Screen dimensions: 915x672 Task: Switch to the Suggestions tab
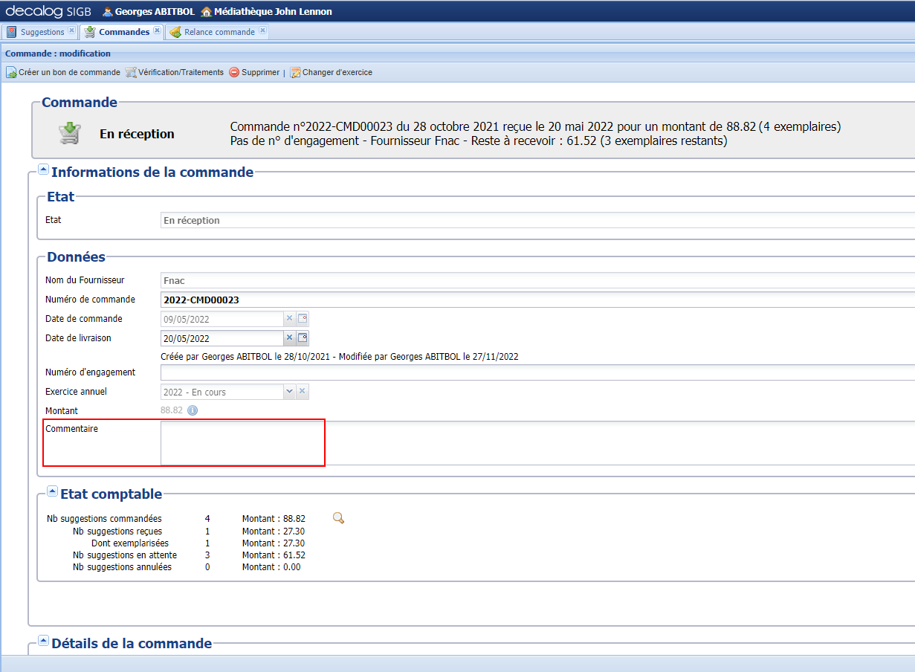coord(41,31)
